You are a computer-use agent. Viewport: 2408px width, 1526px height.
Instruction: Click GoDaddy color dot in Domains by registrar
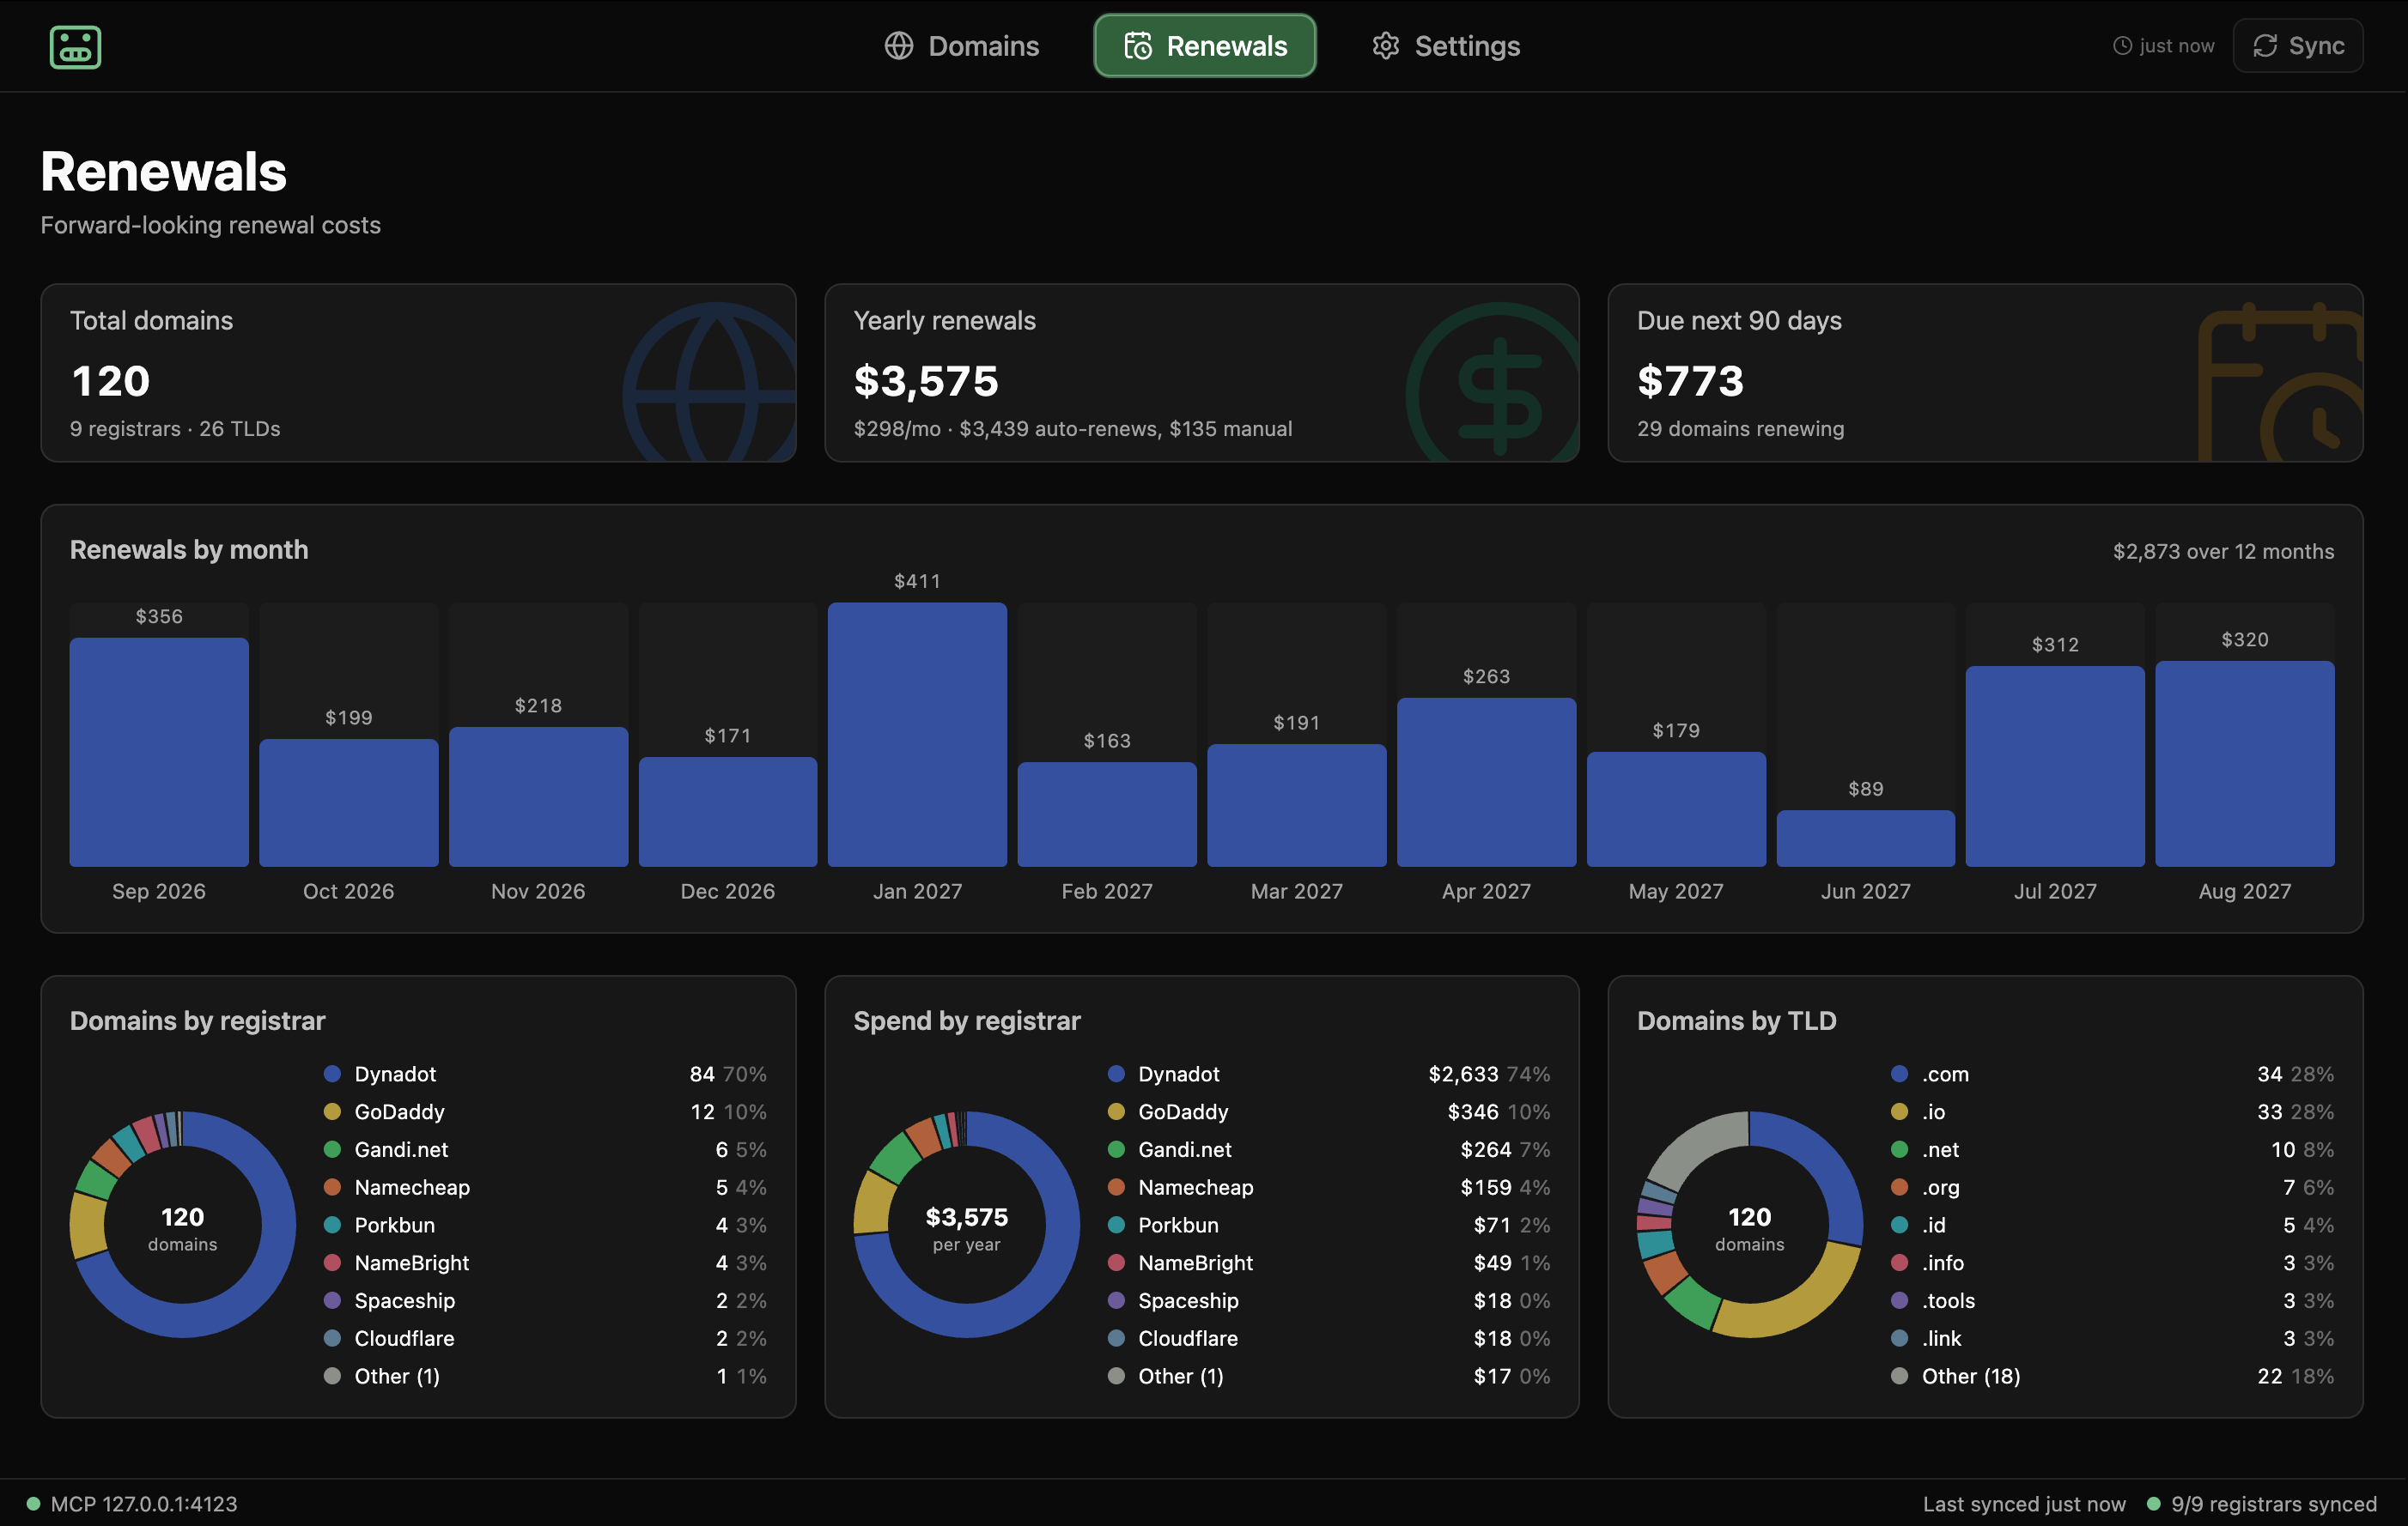coord(332,1111)
